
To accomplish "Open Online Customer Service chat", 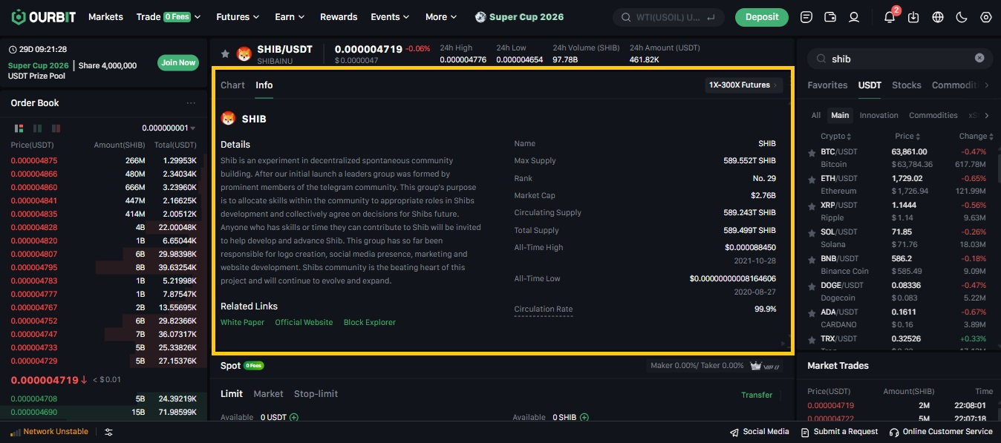I will 941,432.
